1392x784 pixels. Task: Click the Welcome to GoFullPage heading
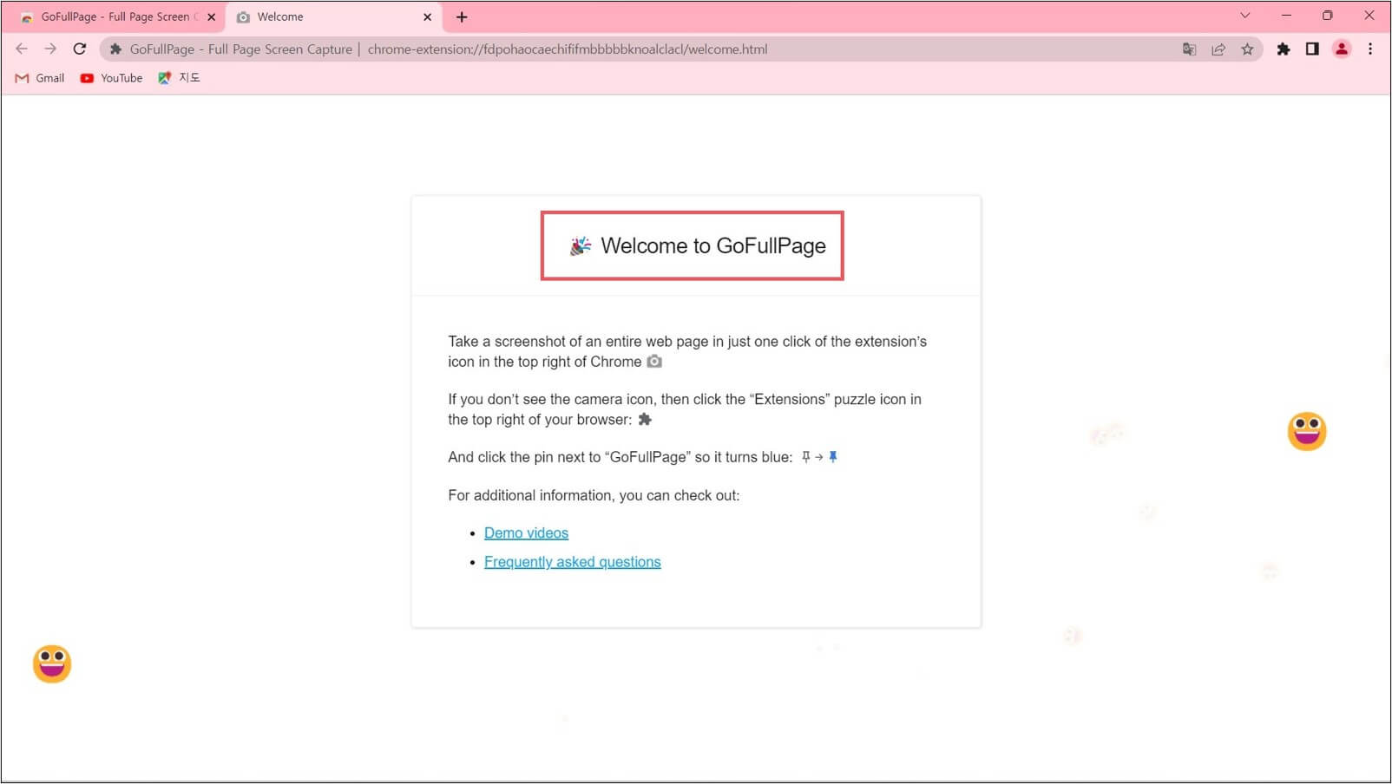coord(712,246)
